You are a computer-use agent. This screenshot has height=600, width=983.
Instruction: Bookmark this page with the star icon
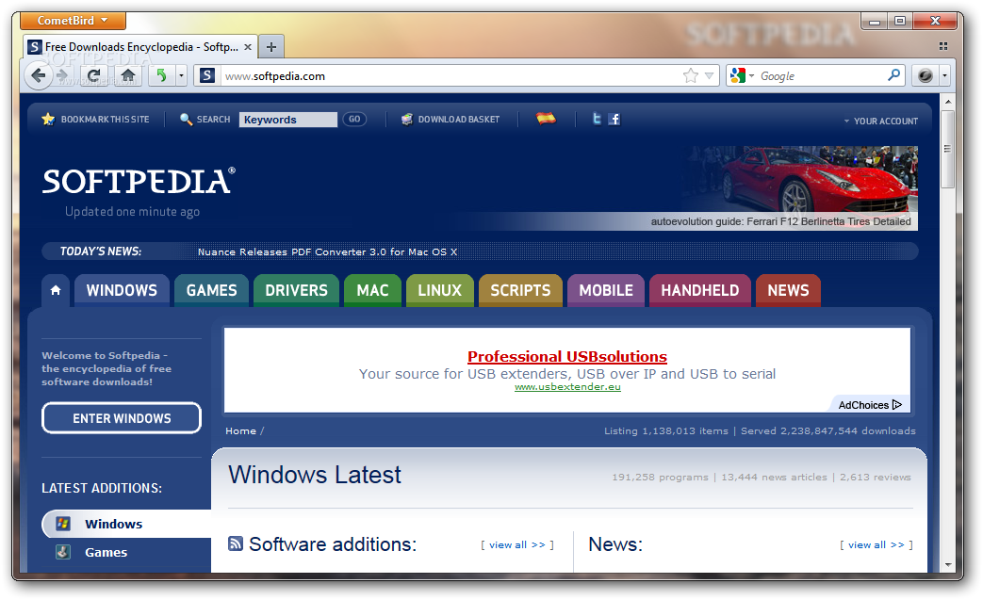click(690, 75)
